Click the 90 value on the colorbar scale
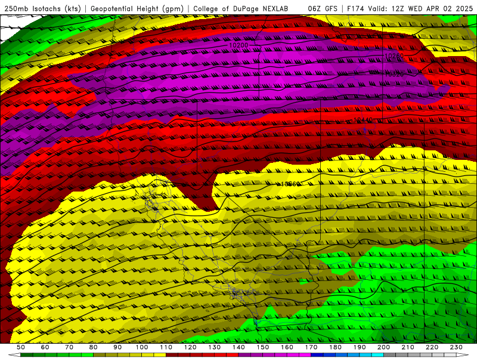477x358 pixels. tap(117, 347)
